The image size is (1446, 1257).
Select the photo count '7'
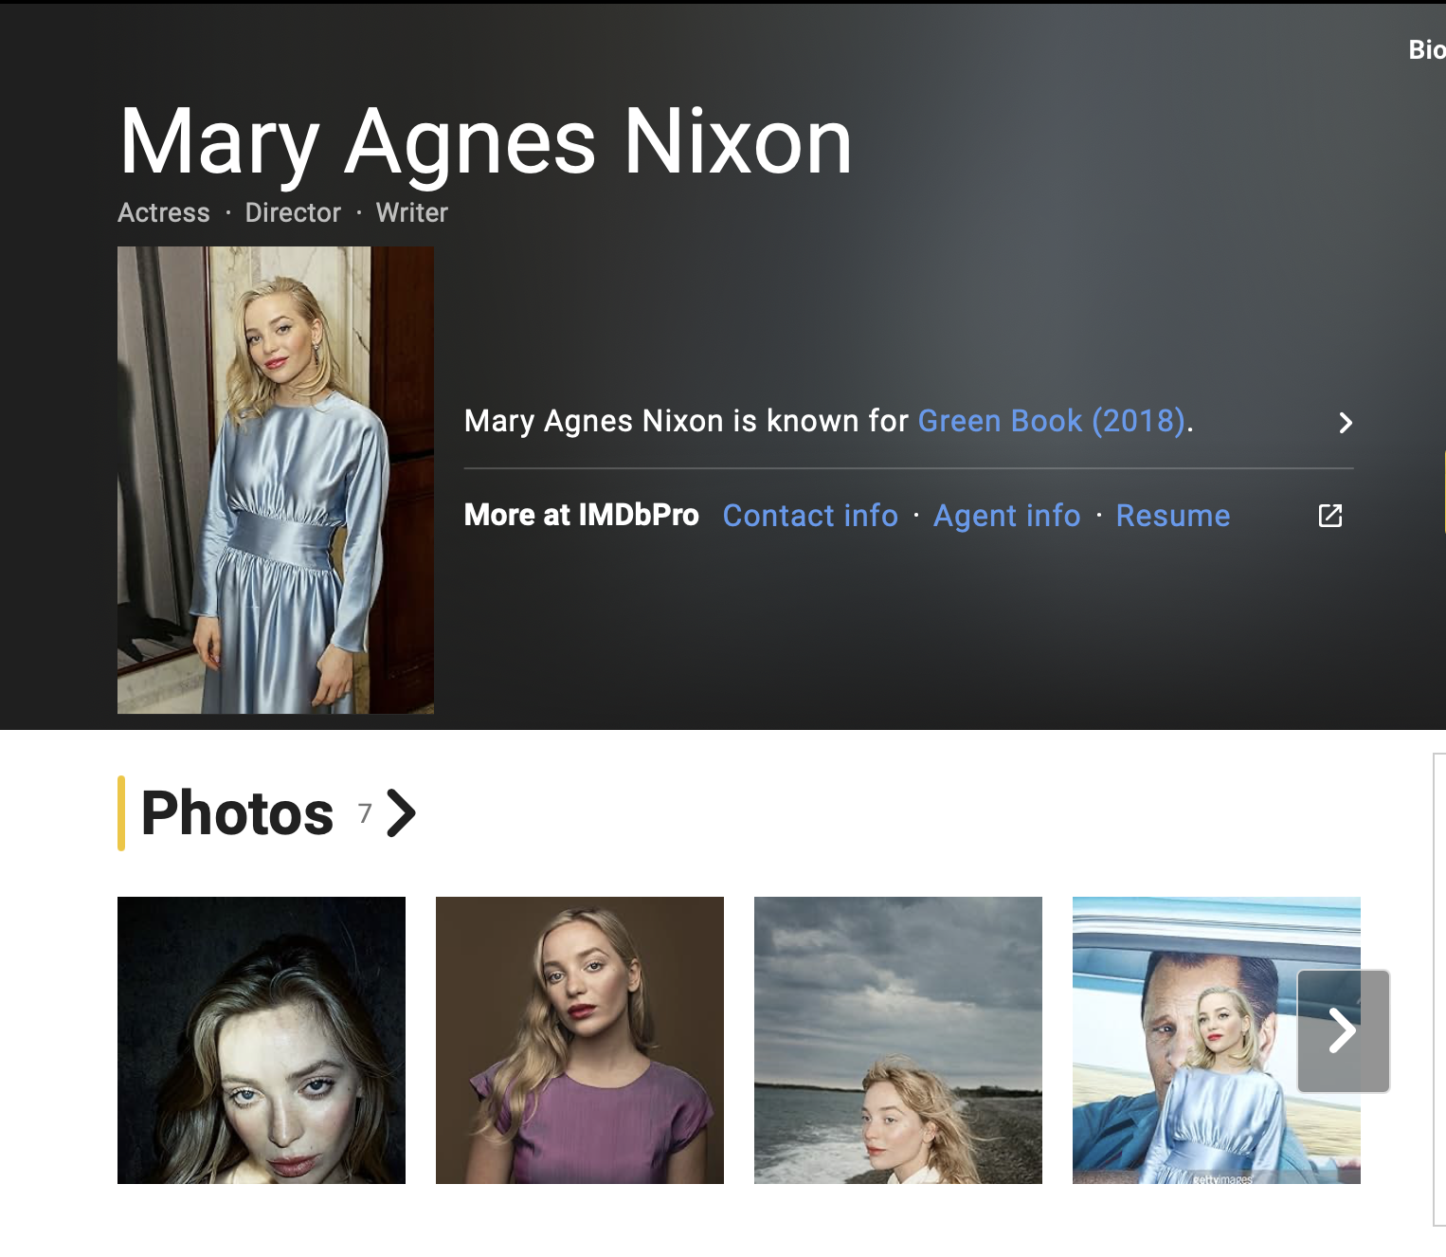tap(365, 813)
